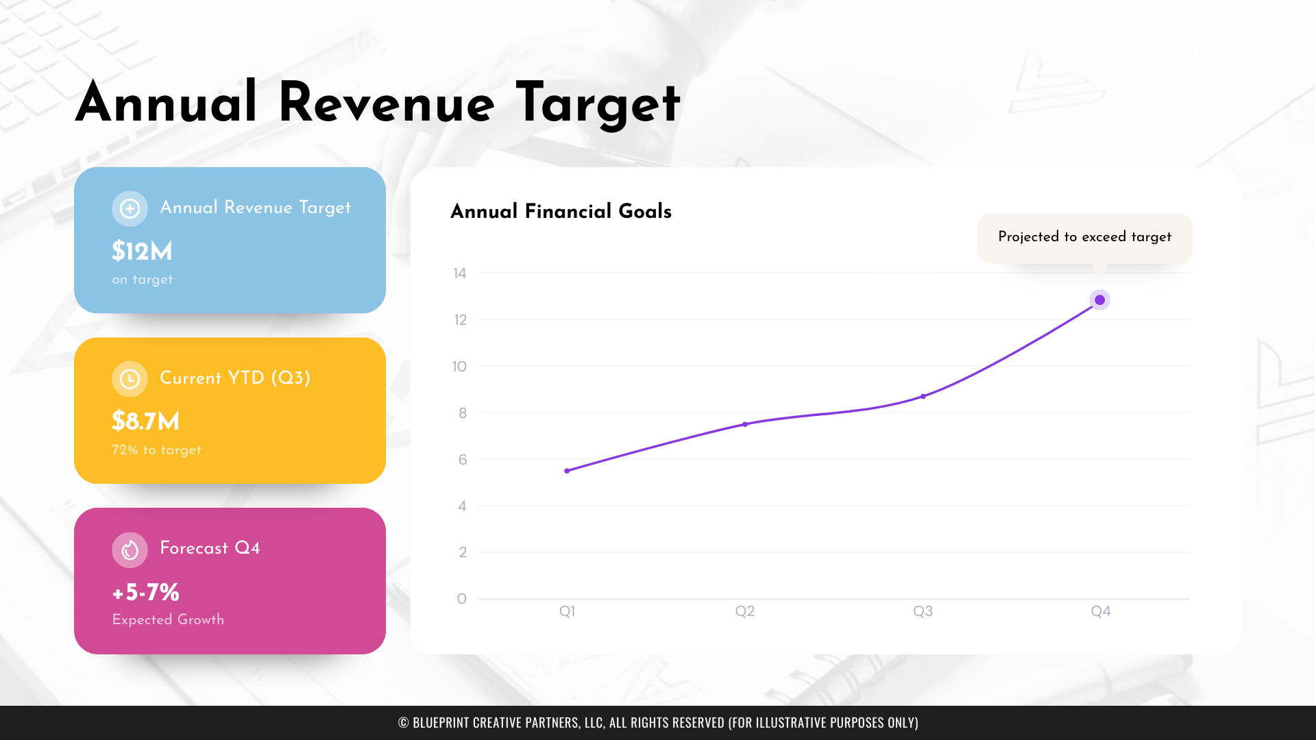Click the $12M value on the blue card
The height and width of the screenshot is (740, 1316).
tap(142, 251)
